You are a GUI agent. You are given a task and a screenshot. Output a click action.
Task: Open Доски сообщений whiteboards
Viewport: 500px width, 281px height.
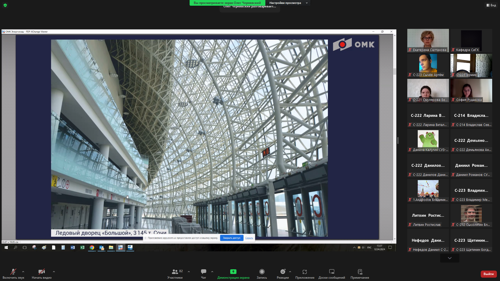(332, 274)
